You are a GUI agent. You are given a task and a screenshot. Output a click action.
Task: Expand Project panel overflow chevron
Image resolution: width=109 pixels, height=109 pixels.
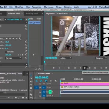coord(27,74)
